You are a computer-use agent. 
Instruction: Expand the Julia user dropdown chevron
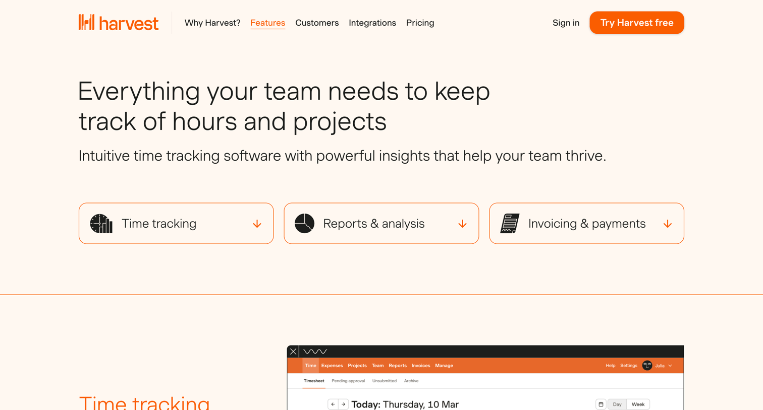pyautogui.click(x=670, y=366)
